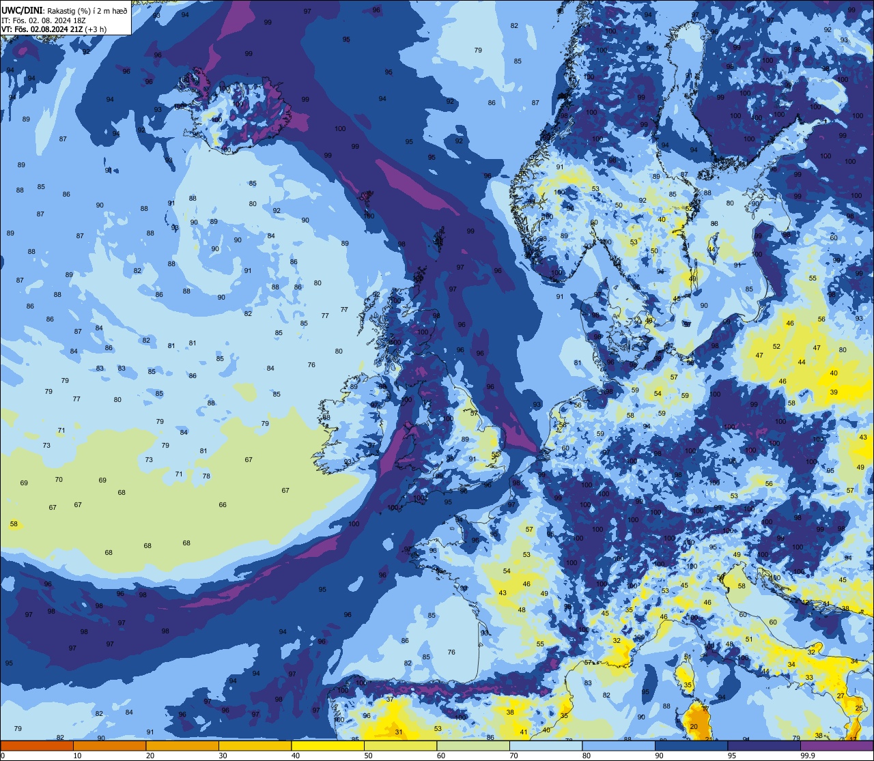Select the dark blue 90–95 legend swatch
Screen dimensions: 874x761
(x=691, y=745)
